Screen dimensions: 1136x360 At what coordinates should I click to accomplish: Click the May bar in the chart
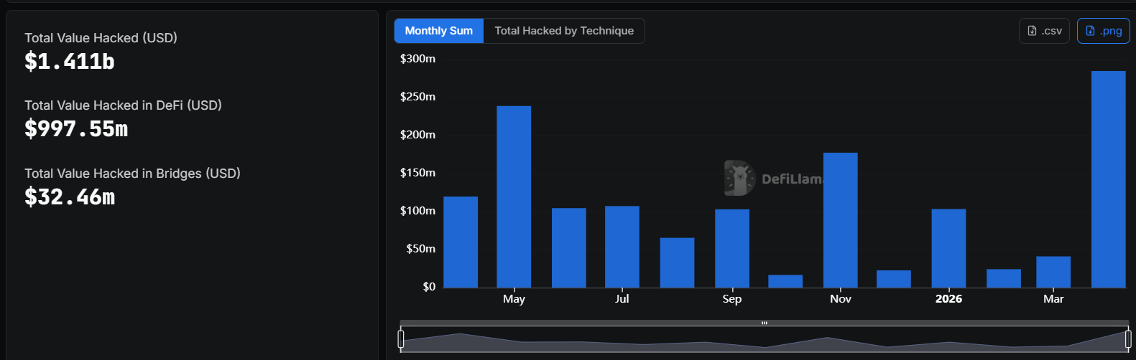point(514,197)
